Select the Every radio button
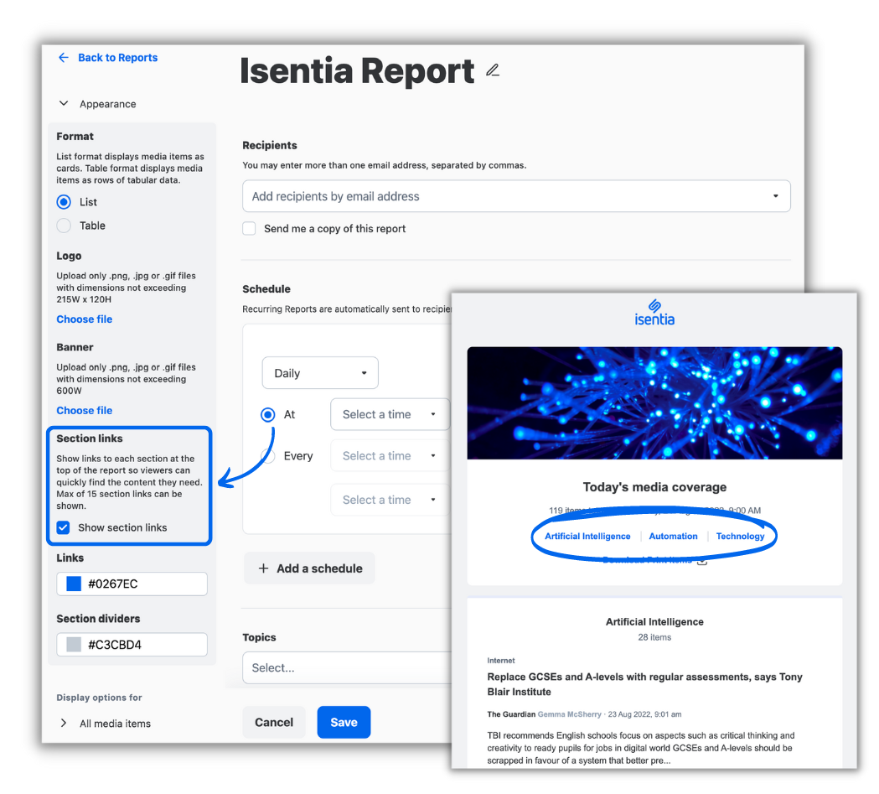The height and width of the screenshot is (794, 879). 268,456
